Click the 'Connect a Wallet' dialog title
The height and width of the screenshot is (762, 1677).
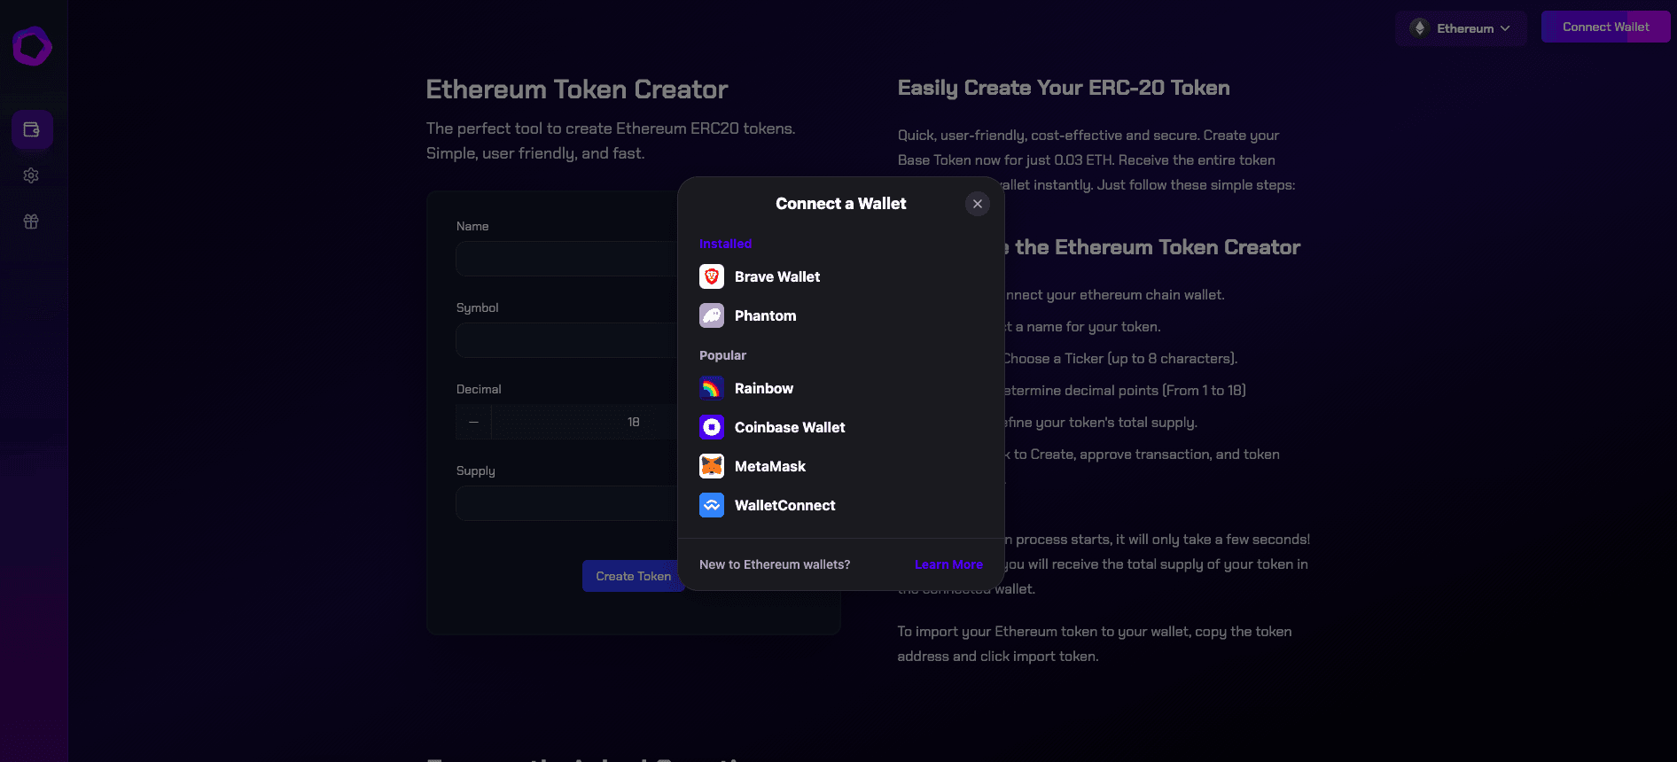pyautogui.click(x=840, y=204)
